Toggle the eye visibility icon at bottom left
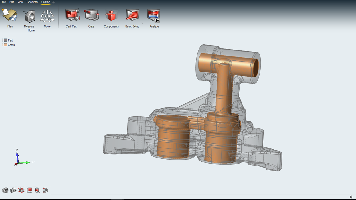The image size is (356, 200). (x=5, y=190)
